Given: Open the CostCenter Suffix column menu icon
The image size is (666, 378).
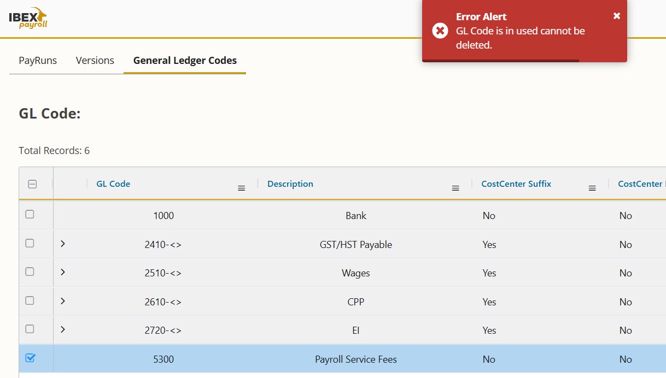Looking at the screenshot, I should point(592,188).
